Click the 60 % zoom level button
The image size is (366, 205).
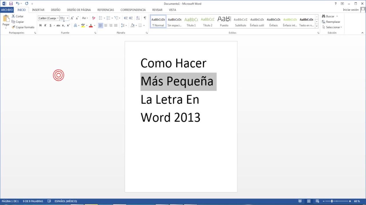(357, 201)
